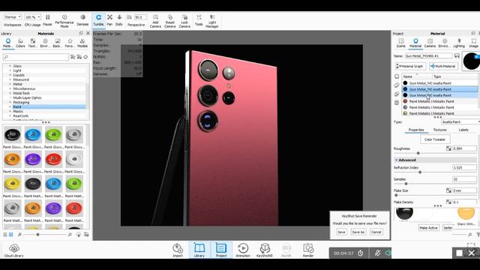Expand the Plastic folder in library tree
The width and height of the screenshot is (480, 270).
point(10,112)
